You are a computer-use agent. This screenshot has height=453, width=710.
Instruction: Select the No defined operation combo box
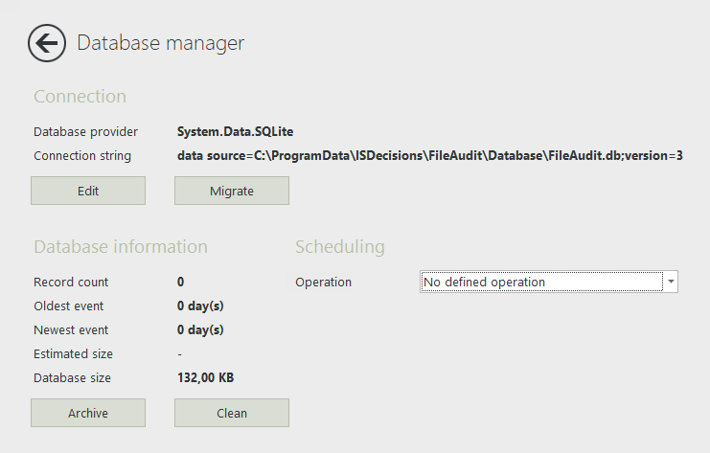point(548,282)
